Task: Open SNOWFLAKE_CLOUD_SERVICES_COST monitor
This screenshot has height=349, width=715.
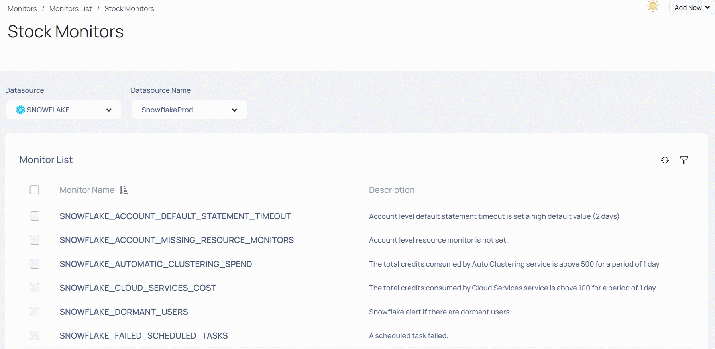Action: tap(138, 288)
